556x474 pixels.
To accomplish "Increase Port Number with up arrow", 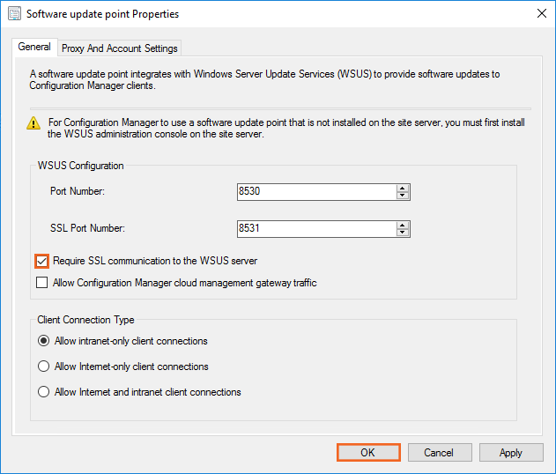I will tap(403, 189).
